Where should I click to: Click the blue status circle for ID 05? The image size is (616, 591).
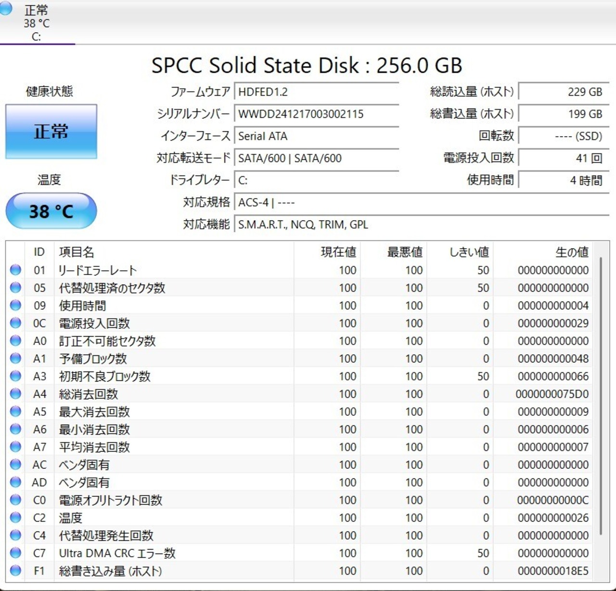pyautogui.click(x=15, y=288)
